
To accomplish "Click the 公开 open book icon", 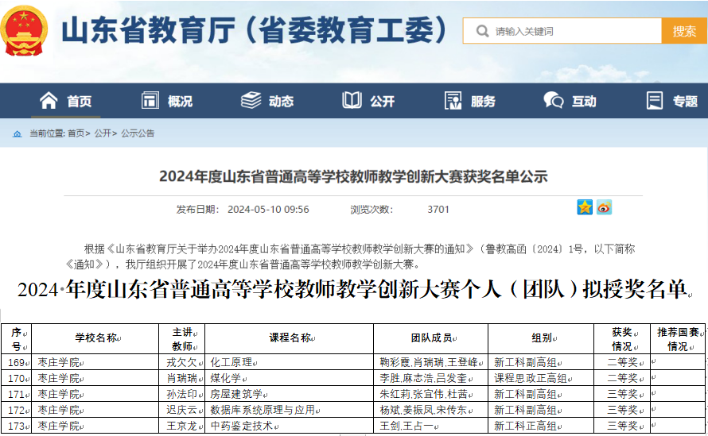I will pos(352,101).
